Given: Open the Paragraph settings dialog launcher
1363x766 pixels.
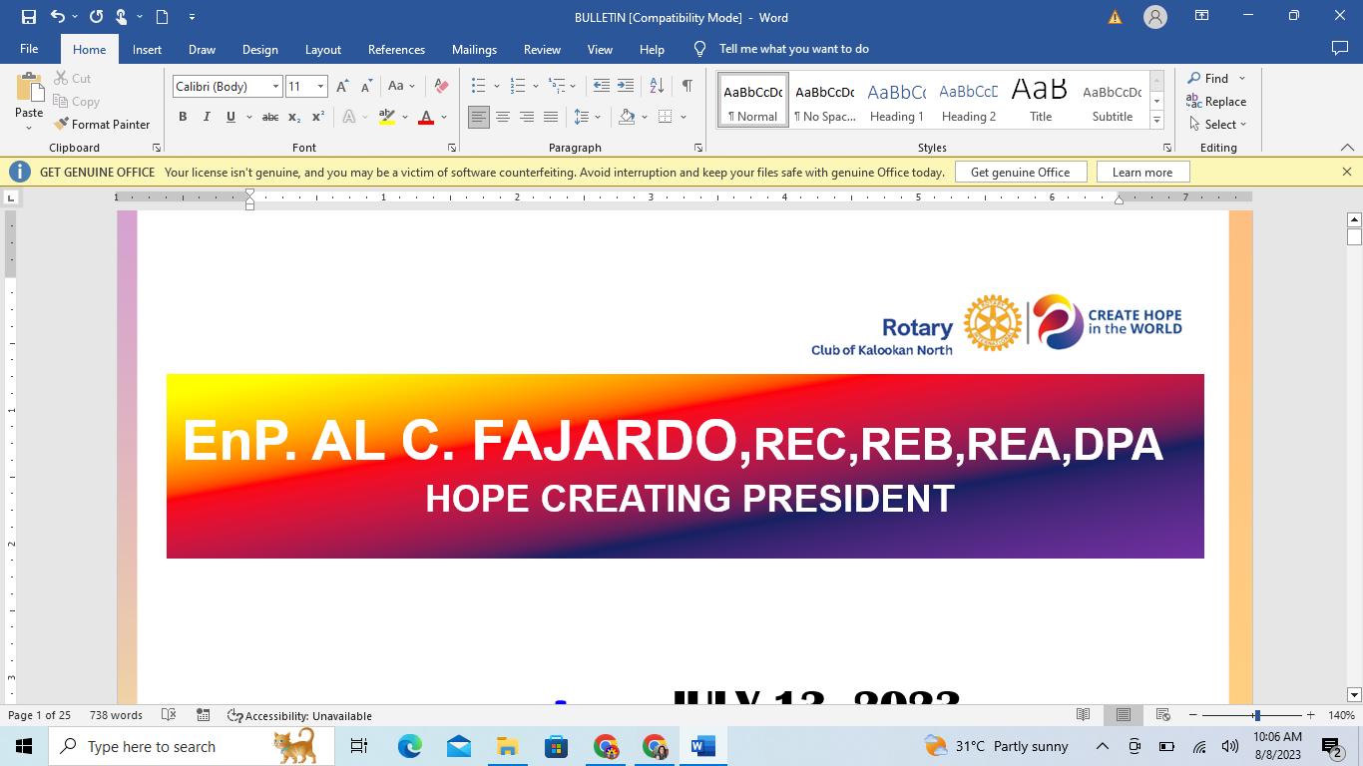Looking at the screenshot, I should tap(697, 148).
